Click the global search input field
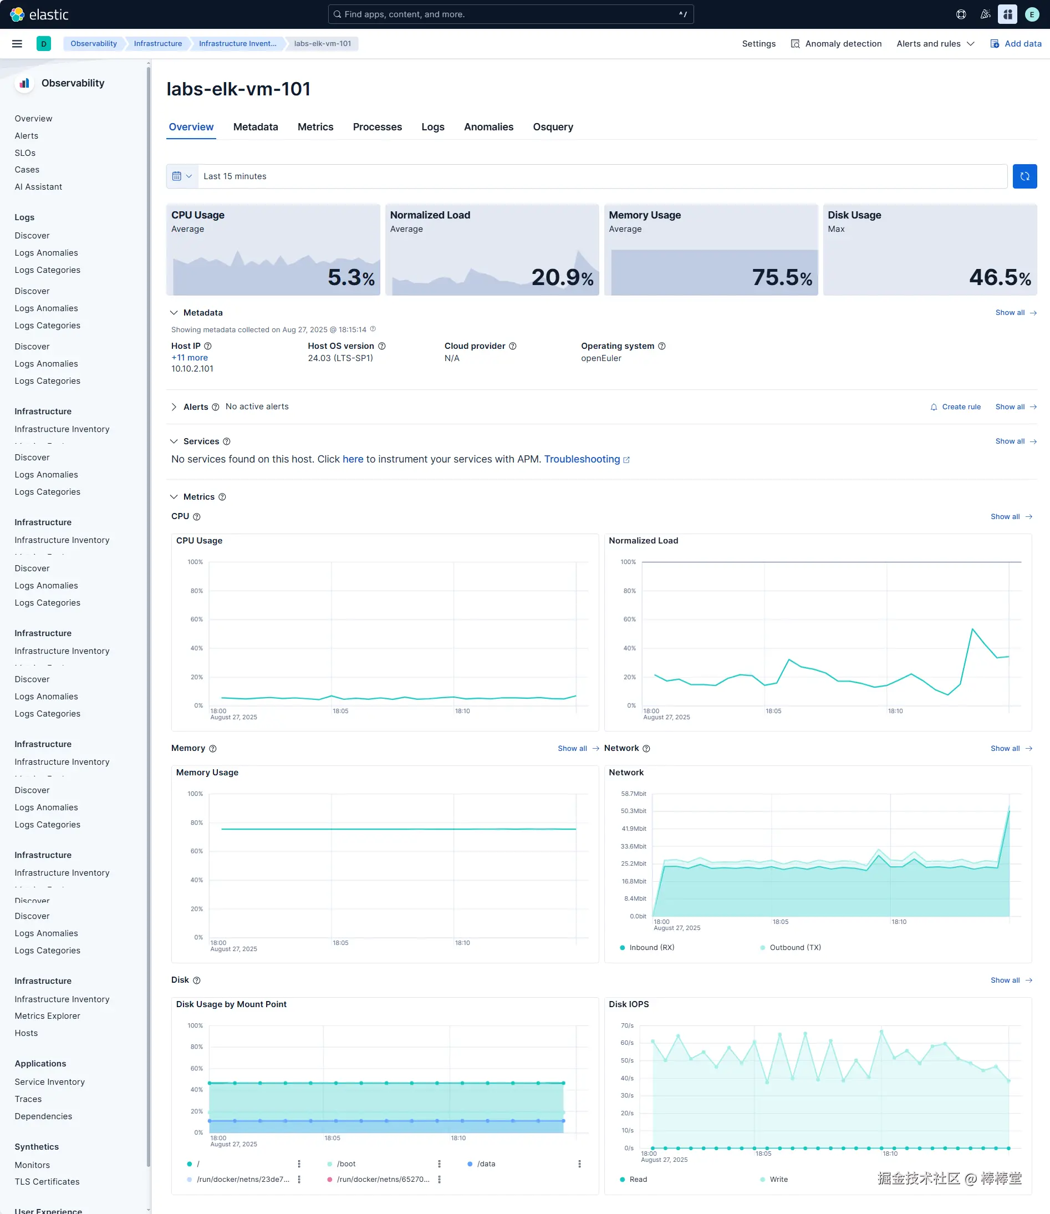Screen dimensions: 1050x1214 pos(511,14)
